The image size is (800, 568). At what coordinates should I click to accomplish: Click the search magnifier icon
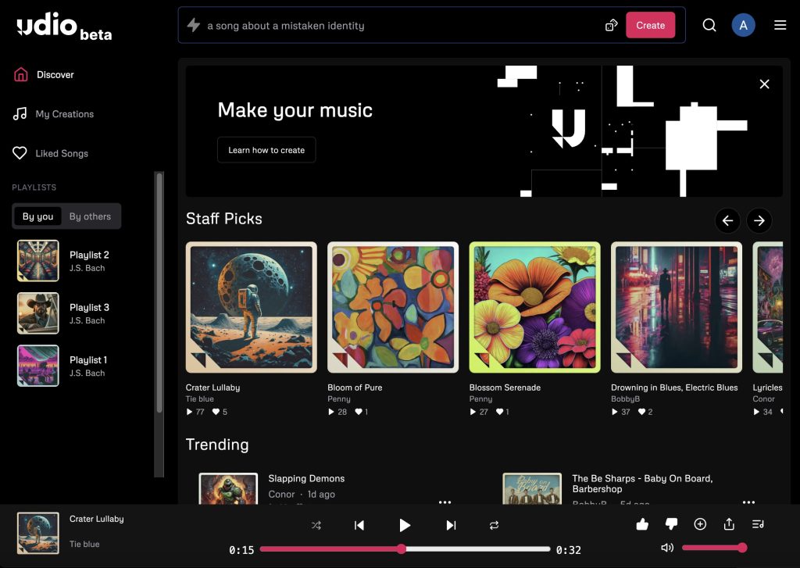tap(709, 25)
